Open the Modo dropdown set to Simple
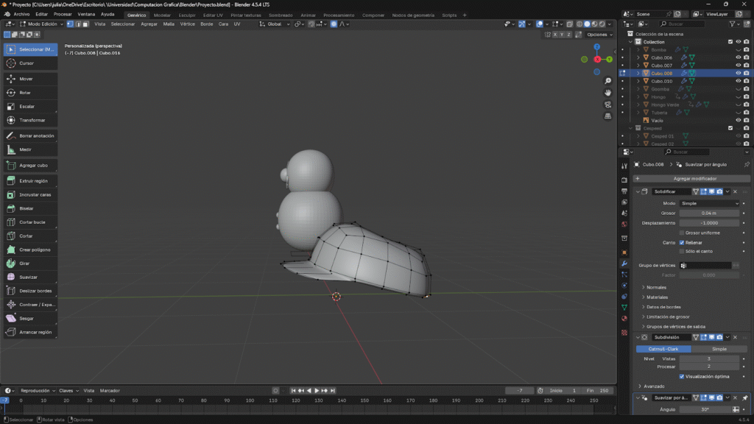Screen dimensions: 754x424 (x=709, y=203)
